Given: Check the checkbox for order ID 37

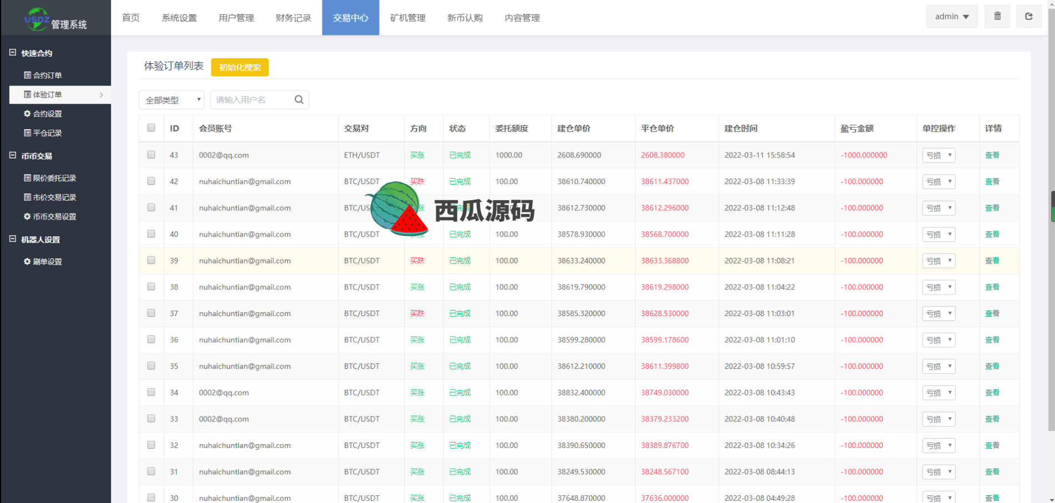Looking at the screenshot, I should (x=151, y=313).
